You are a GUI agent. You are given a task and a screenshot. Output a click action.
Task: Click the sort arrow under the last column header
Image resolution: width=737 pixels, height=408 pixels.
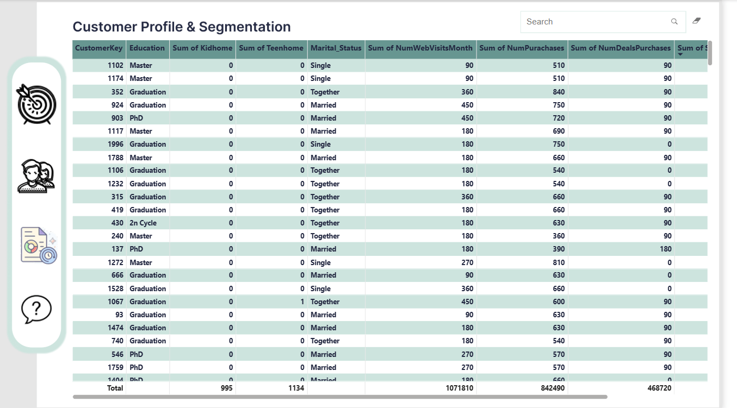coord(680,54)
